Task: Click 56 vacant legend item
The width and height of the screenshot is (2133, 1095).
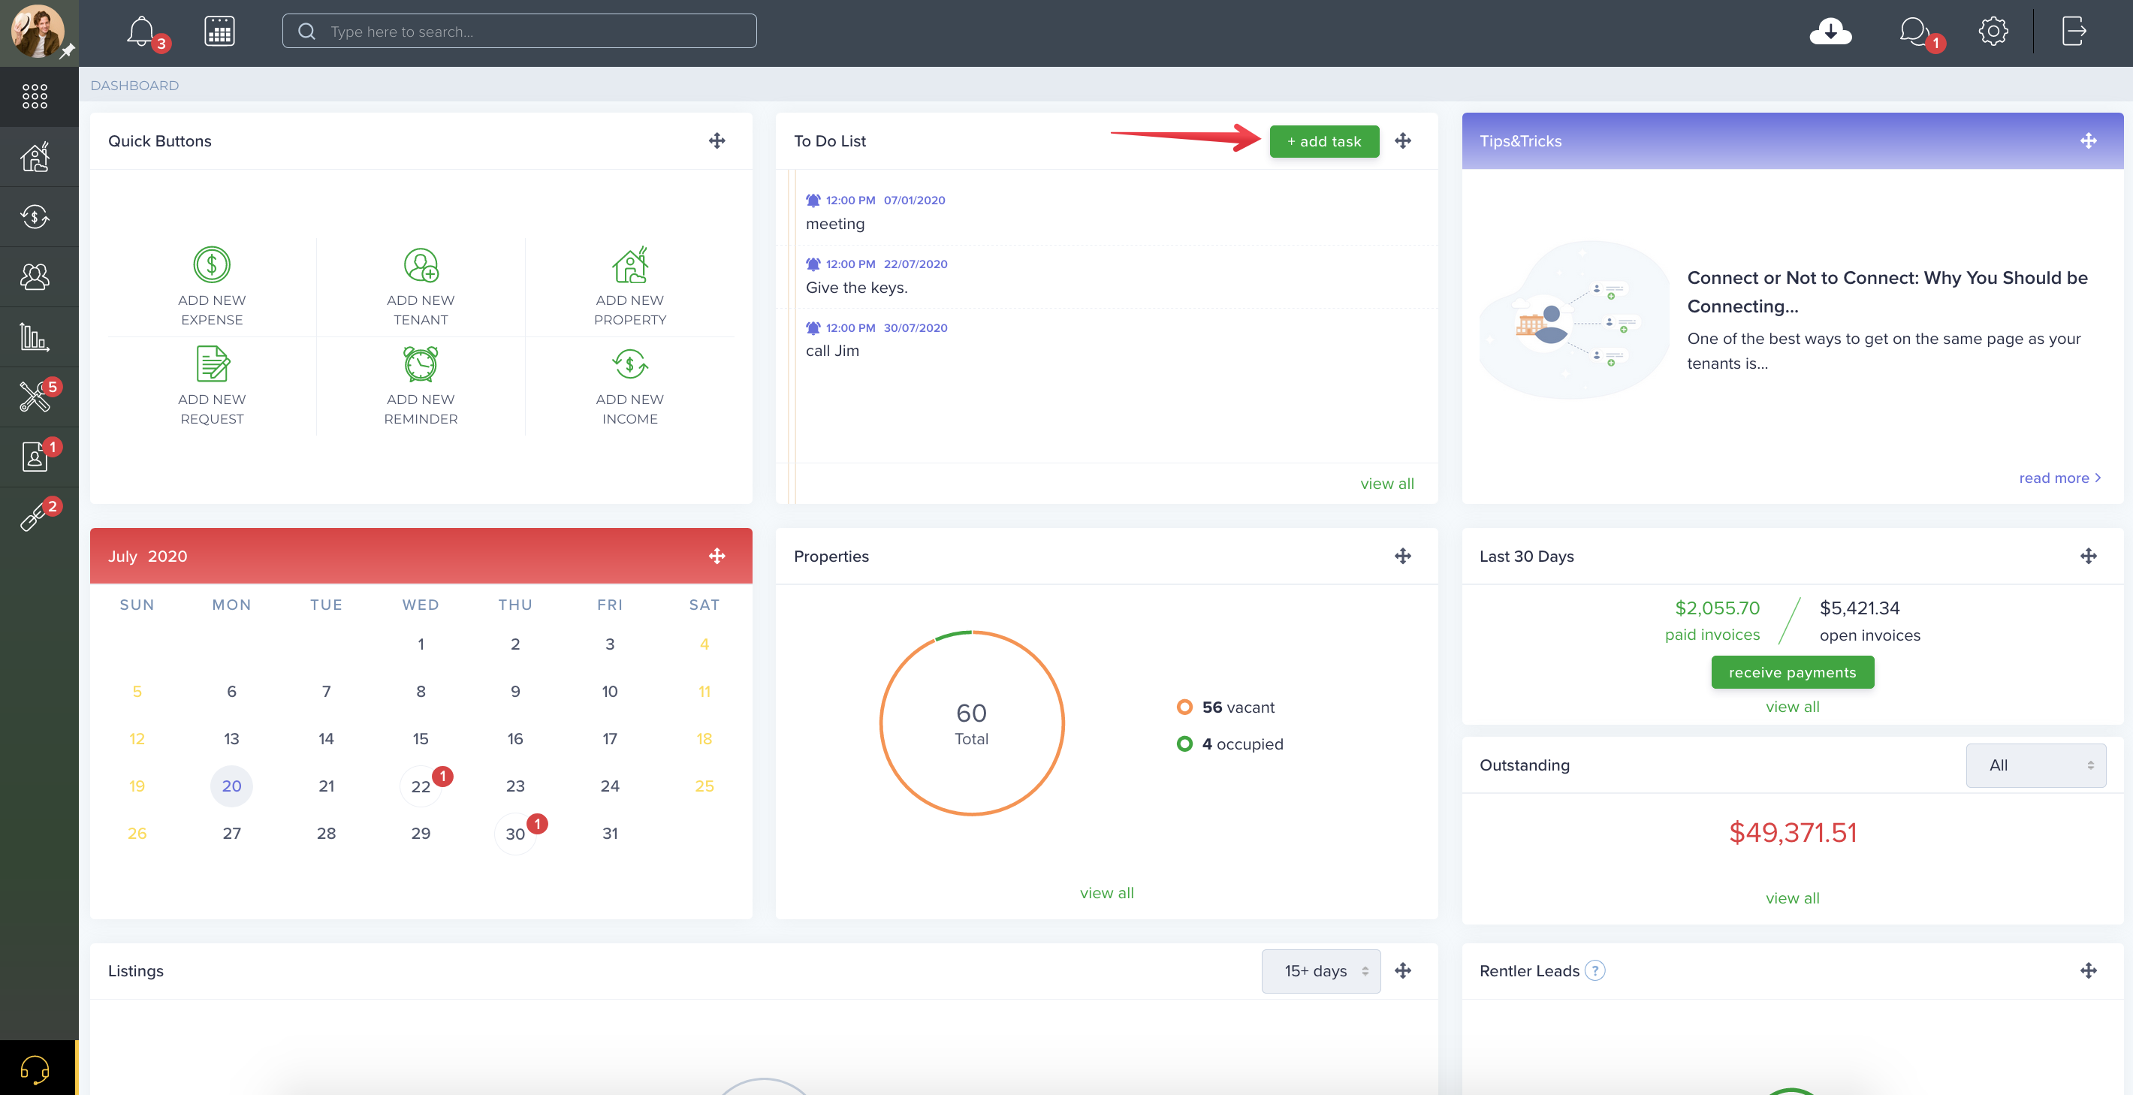Action: pos(1226,707)
